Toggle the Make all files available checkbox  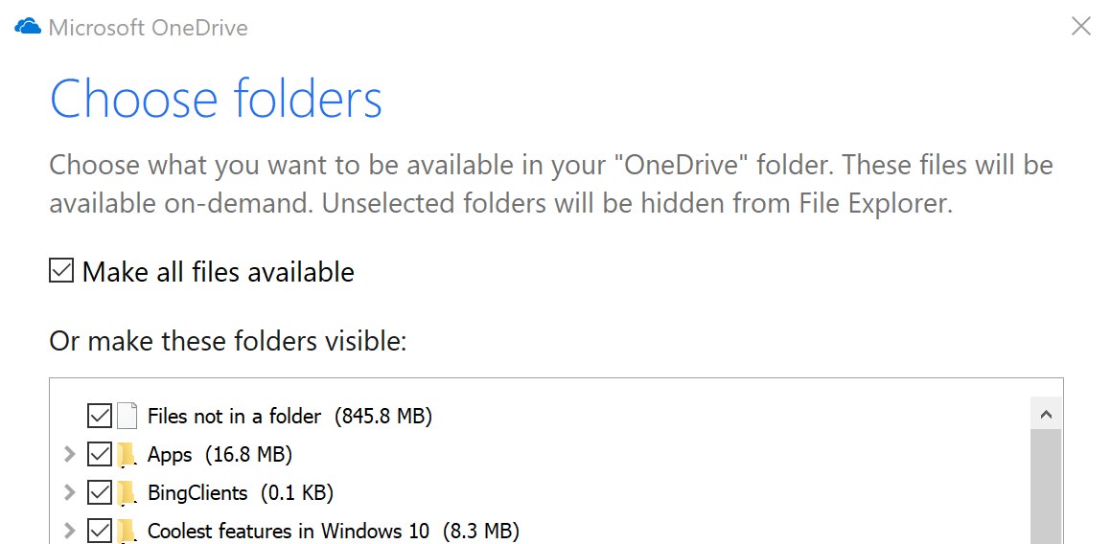61,271
